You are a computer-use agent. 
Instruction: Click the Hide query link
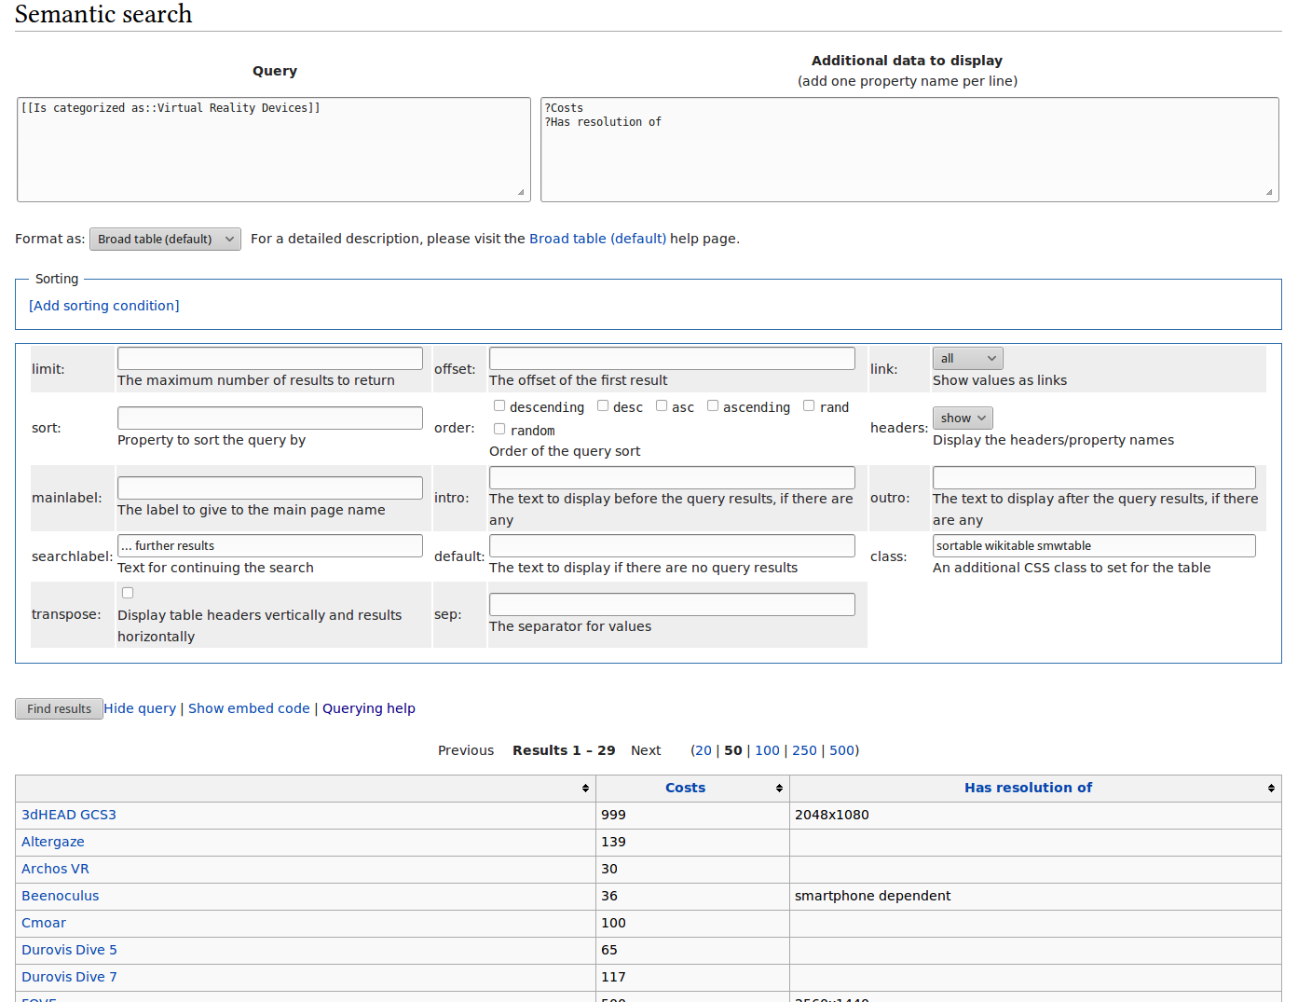coord(140,708)
